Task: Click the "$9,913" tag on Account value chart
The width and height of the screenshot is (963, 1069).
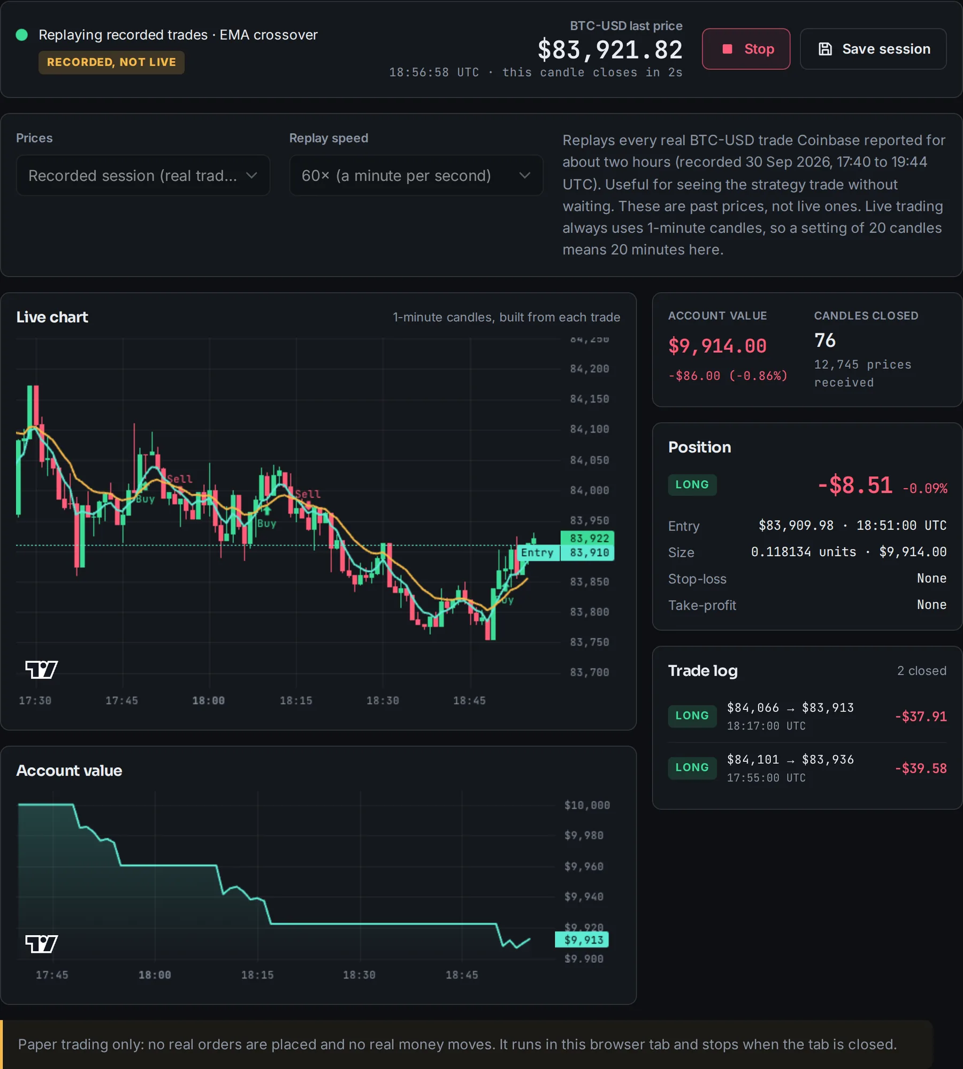Action: coord(582,939)
